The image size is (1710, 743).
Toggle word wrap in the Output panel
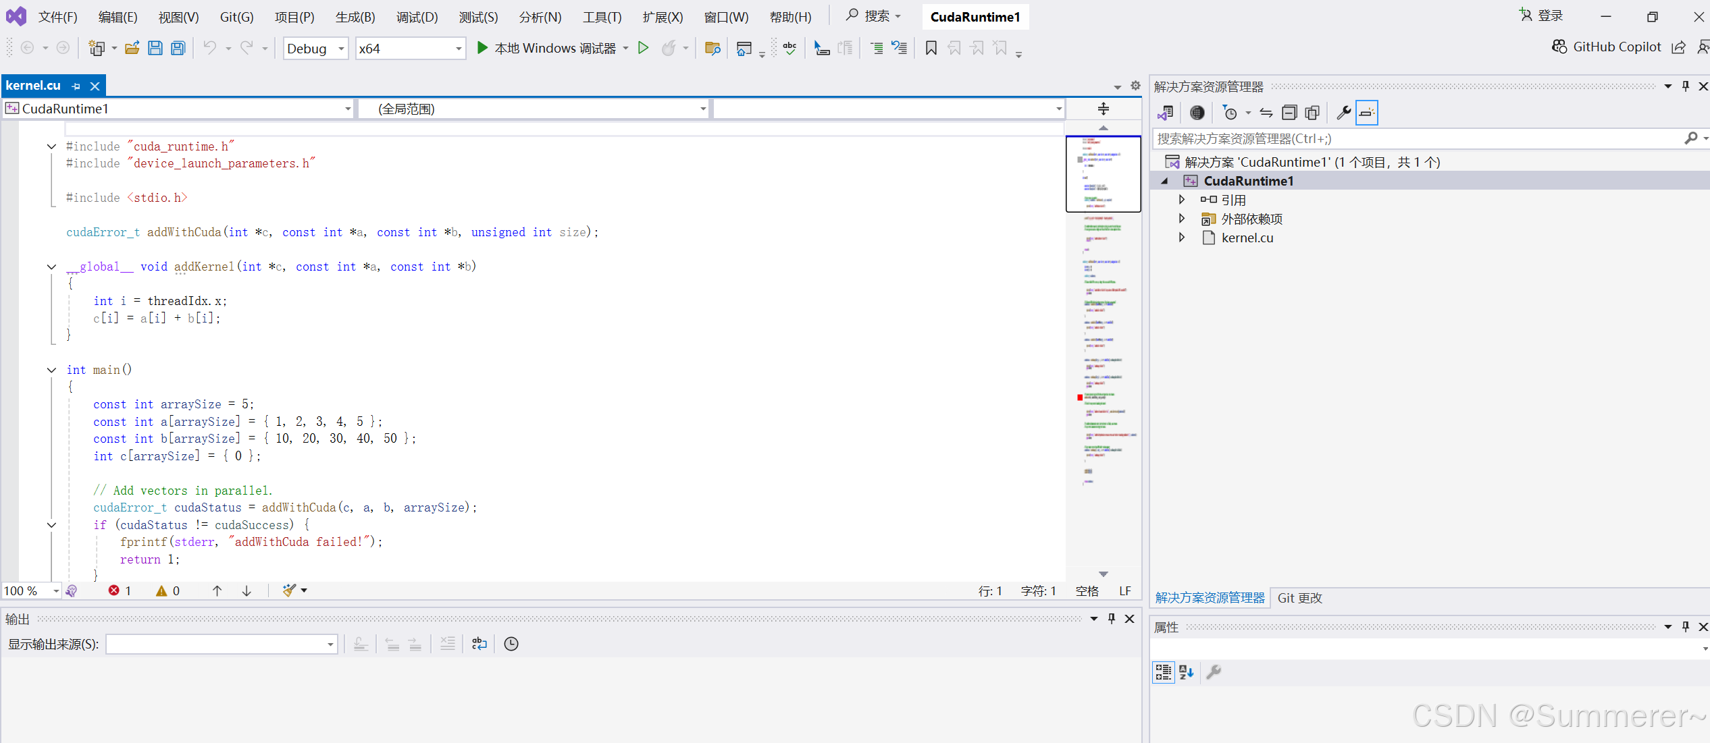click(479, 644)
